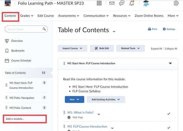Click the checkmark for M1 FLP Course Introduction
Image resolution: width=183 pixels, height=131 pixels.
pos(169,128)
